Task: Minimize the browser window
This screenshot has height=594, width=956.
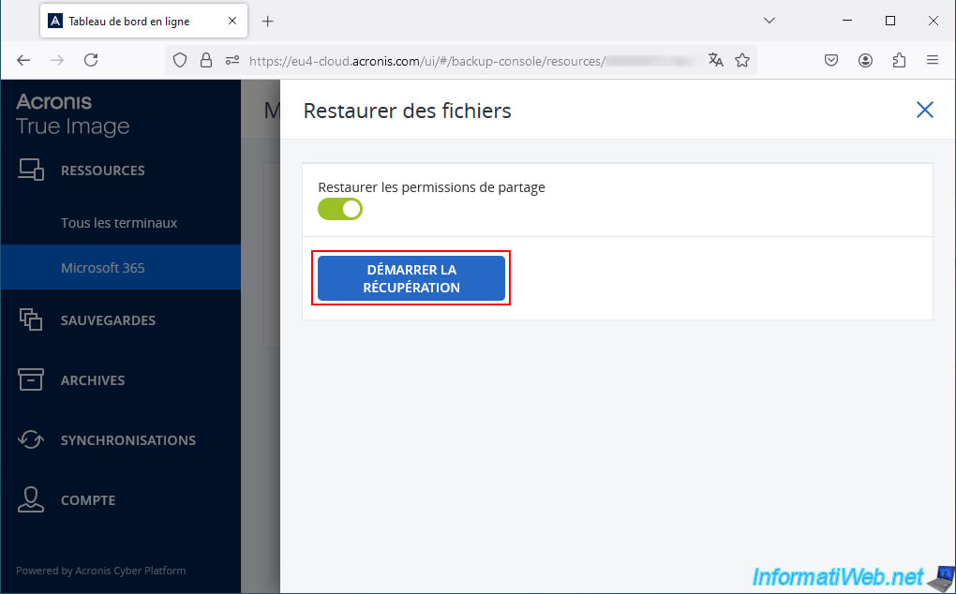Action: (847, 21)
